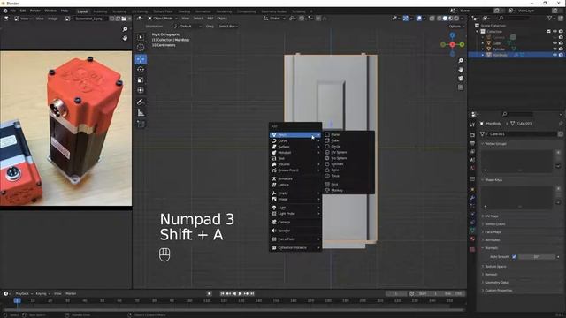
Task: Open the Object Mode dropdown
Action: click(x=163, y=18)
